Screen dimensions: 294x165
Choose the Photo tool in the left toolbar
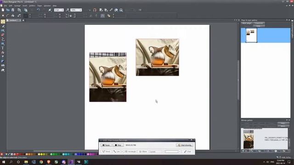pos(3,31)
